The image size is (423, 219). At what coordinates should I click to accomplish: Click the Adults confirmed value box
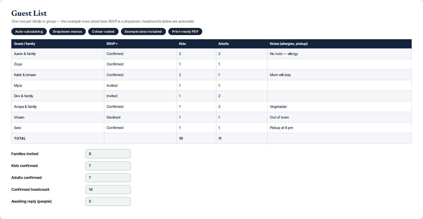[x=108, y=178]
